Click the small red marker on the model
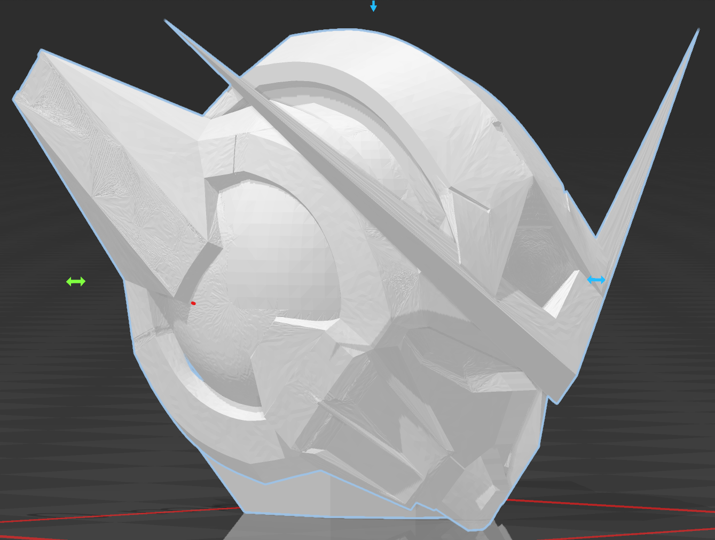The width and height of the screenshot is (715, 540). point(193,303)
